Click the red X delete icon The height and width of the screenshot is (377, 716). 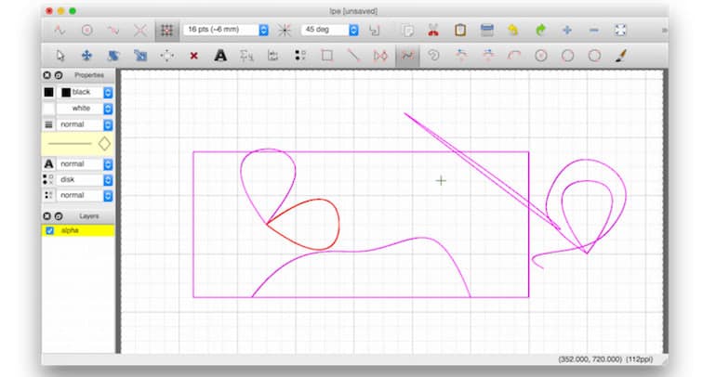tap(193, 56)
